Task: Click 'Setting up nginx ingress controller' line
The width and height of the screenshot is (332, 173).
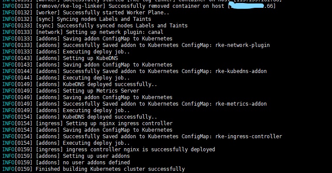Action: point(87,123)
